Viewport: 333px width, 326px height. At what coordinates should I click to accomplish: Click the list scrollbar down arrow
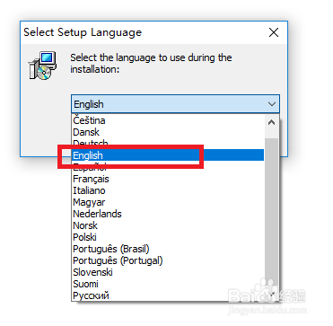(271, 294)
